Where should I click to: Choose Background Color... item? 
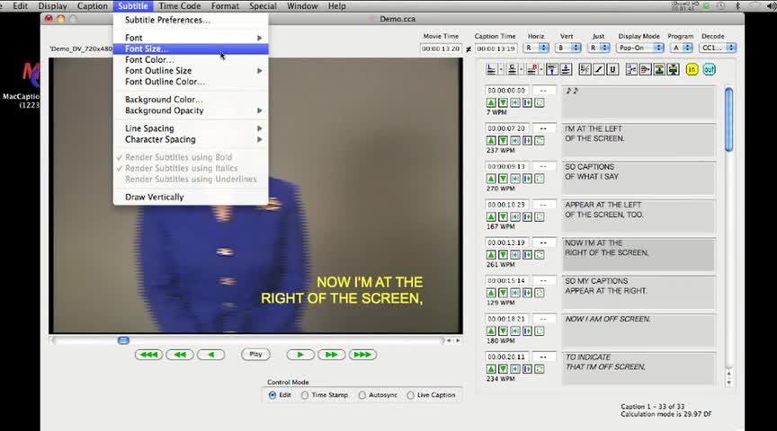[191, 100]
